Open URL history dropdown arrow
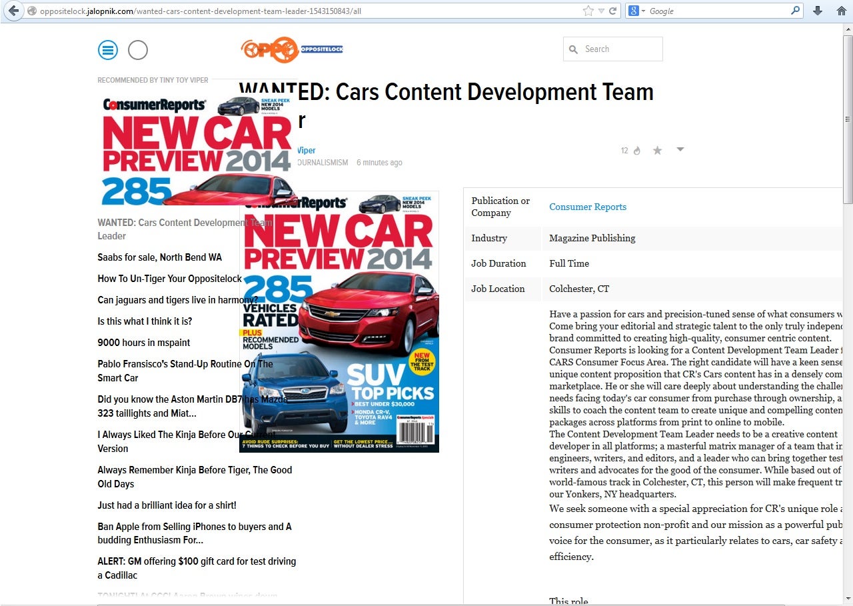This screenshot has width=853, height=606. pyautogui.click(x=601, y=11)
